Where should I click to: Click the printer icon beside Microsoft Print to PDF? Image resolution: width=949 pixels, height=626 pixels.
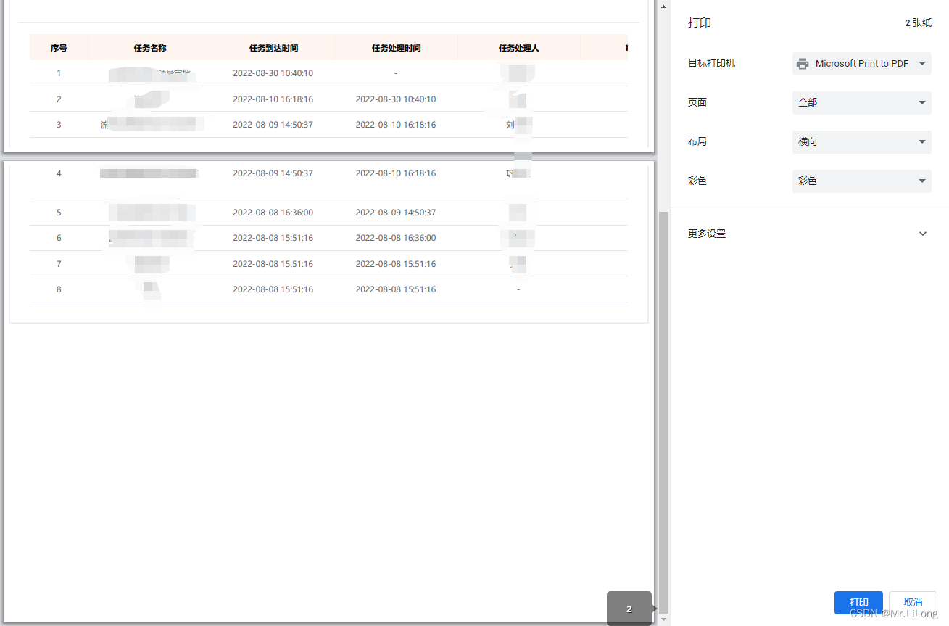(x=803, y=63)
